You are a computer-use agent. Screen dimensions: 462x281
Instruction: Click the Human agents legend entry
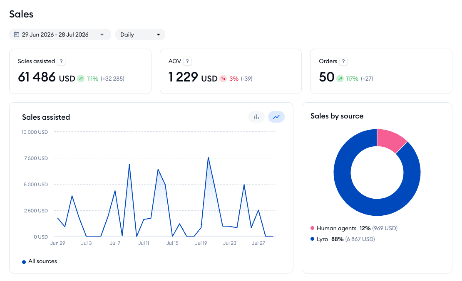tap(354, 228)
